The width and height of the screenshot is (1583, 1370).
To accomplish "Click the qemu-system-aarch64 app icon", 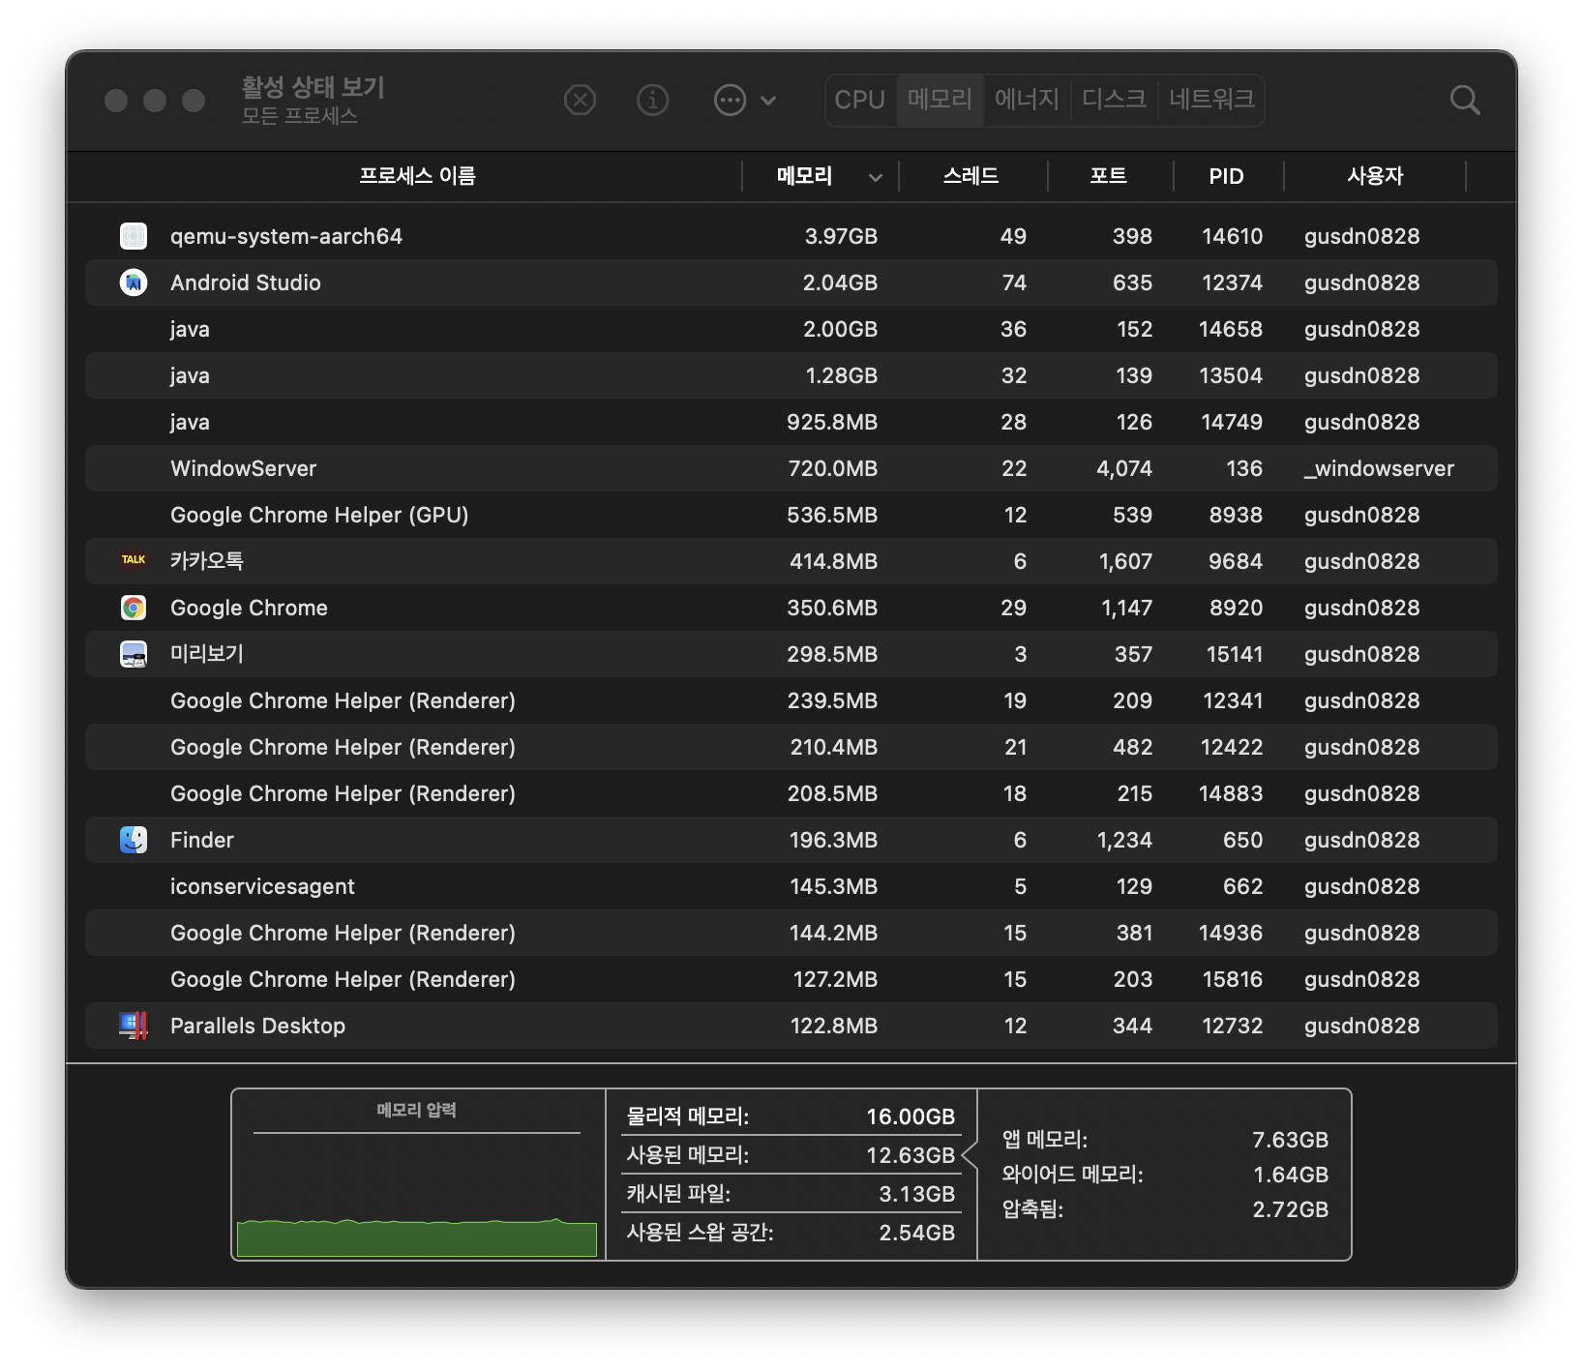I will [134, 236].
